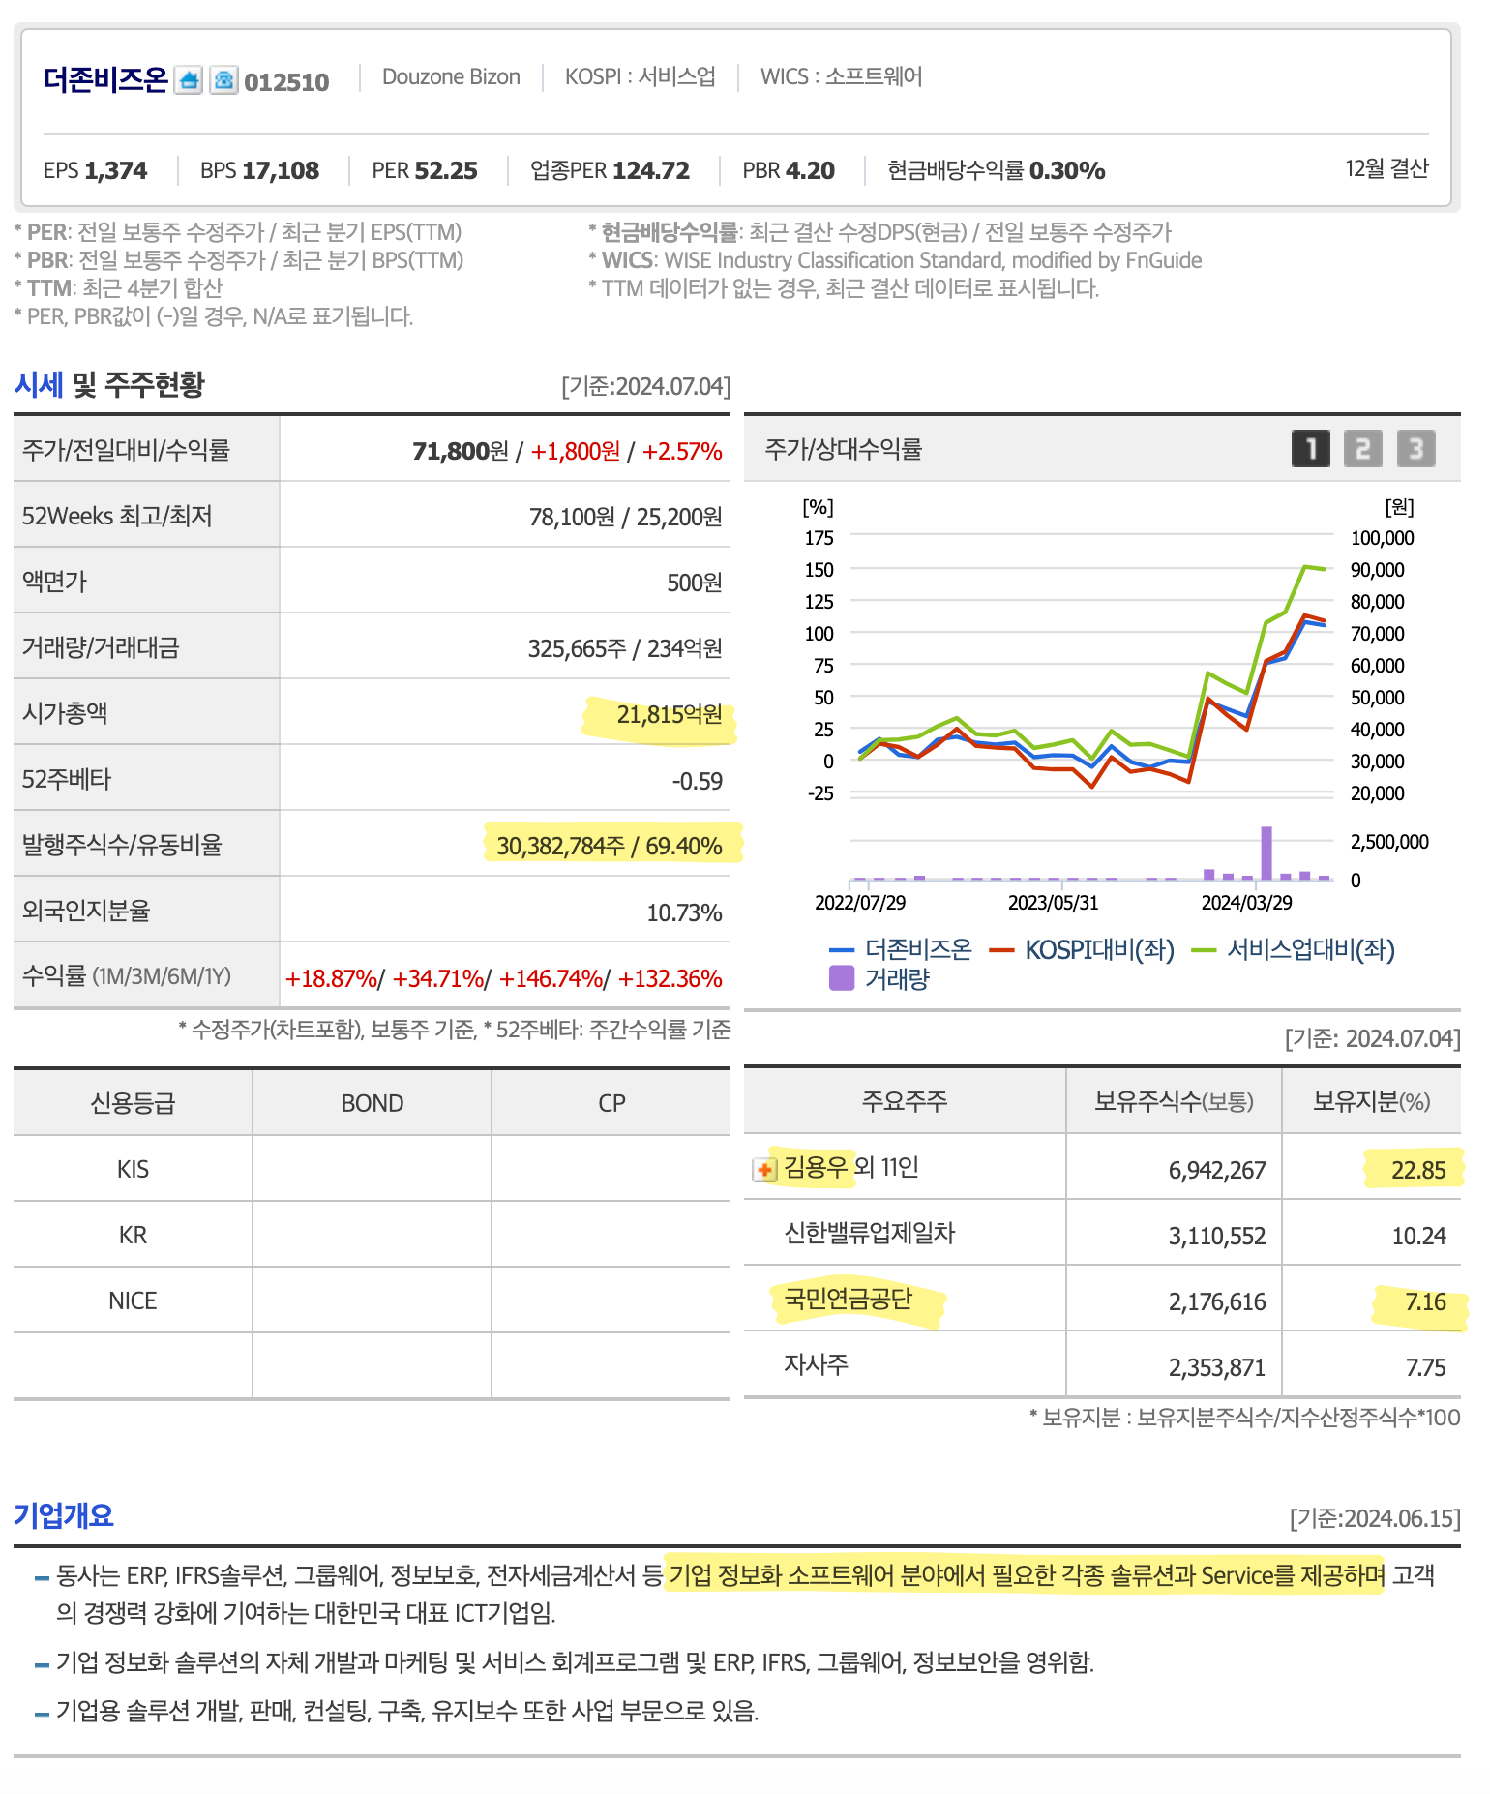This screenshot has width=1490, height=1794.
Task: Click the 7.16 ownership percentage
Action: [x=1425, y=1301]
